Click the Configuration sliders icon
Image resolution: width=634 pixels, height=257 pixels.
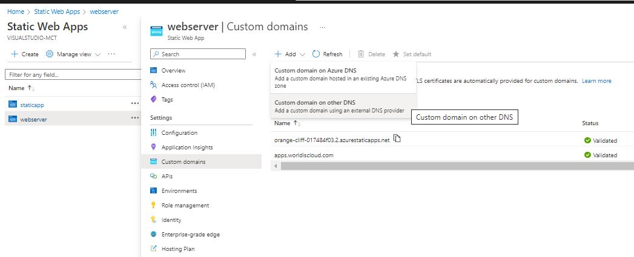[x=153, y=132]
